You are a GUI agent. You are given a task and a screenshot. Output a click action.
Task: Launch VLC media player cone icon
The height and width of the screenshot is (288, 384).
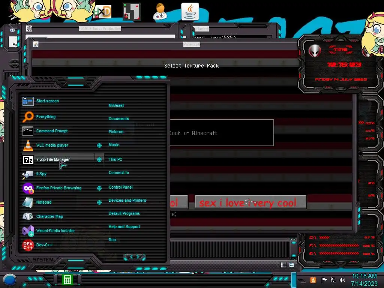coord(28,145)
